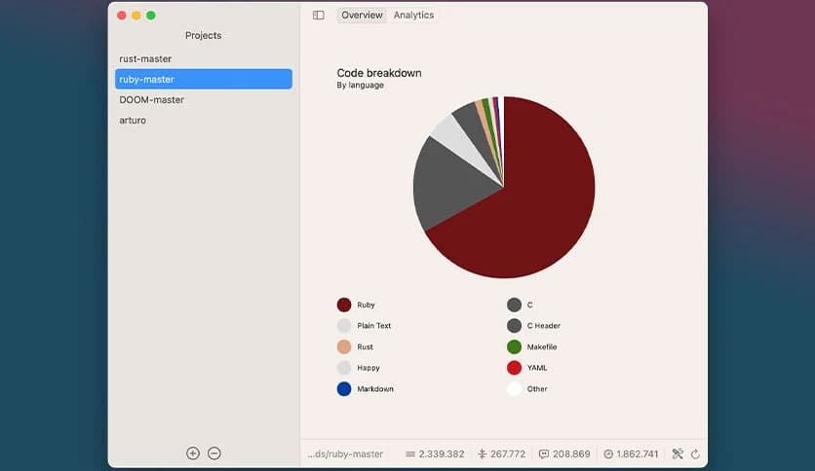Viewport: 815px width, 471px height.
Task: Click the 1.862.741 value in status bar
Action: tap(638, 453)
